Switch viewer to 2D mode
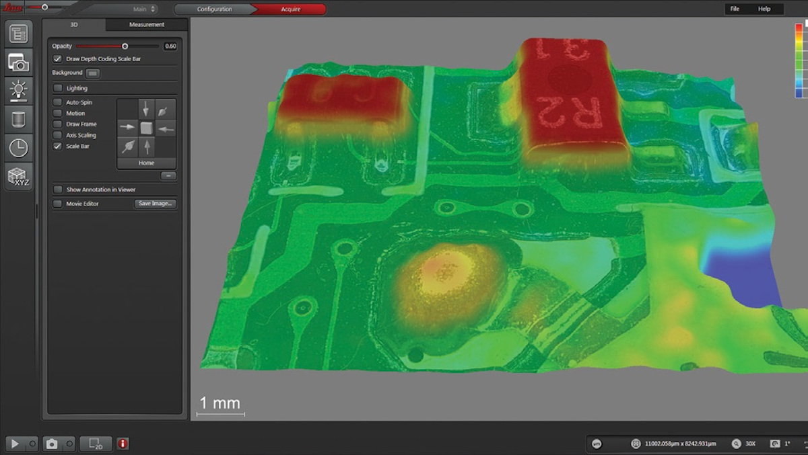Screen dimensions: 808x455 (94, 444)
